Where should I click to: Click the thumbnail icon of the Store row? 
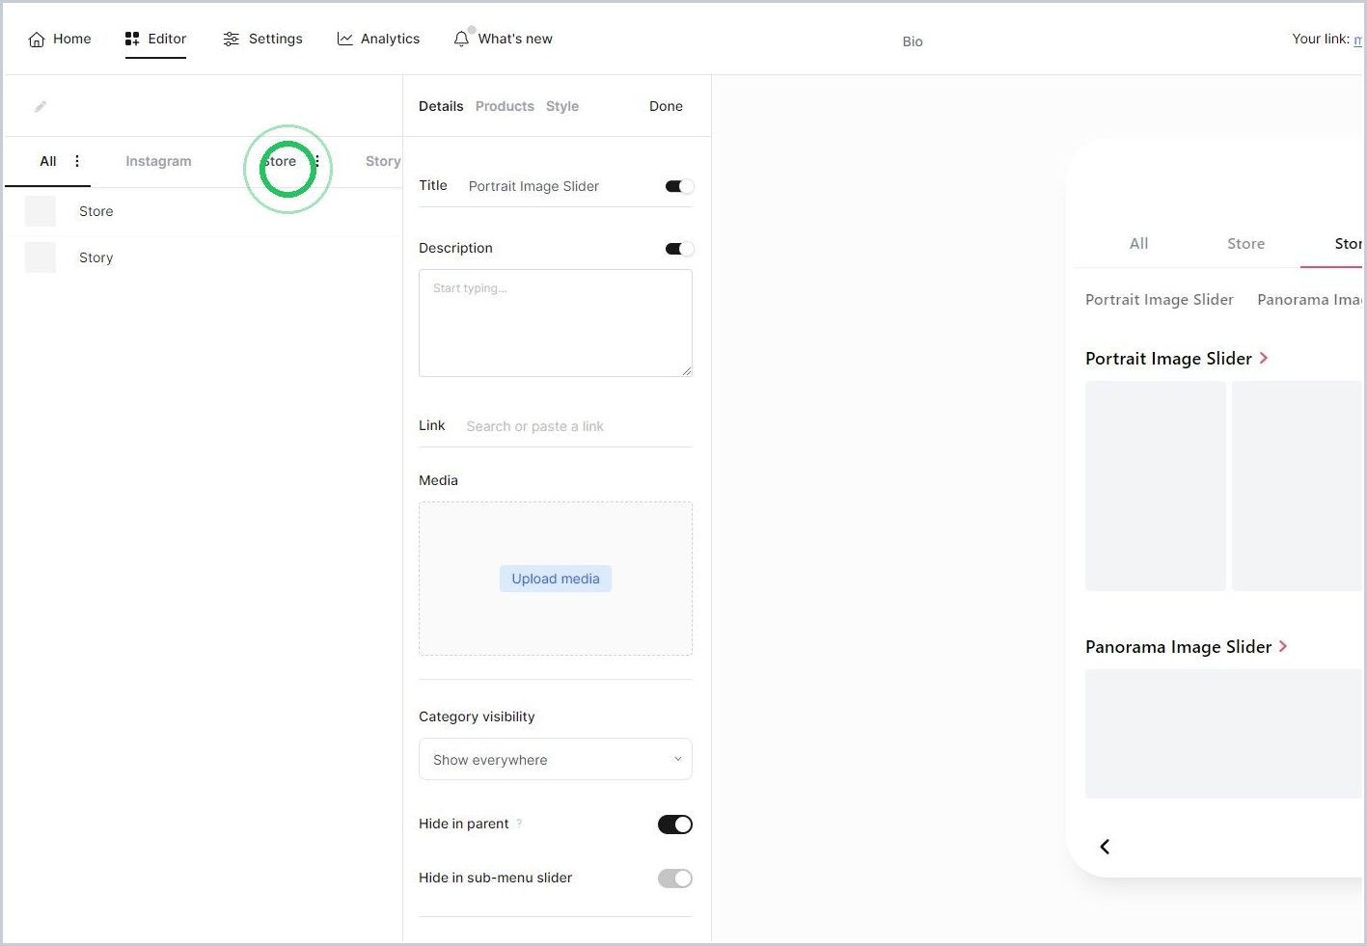coord(41,211)
